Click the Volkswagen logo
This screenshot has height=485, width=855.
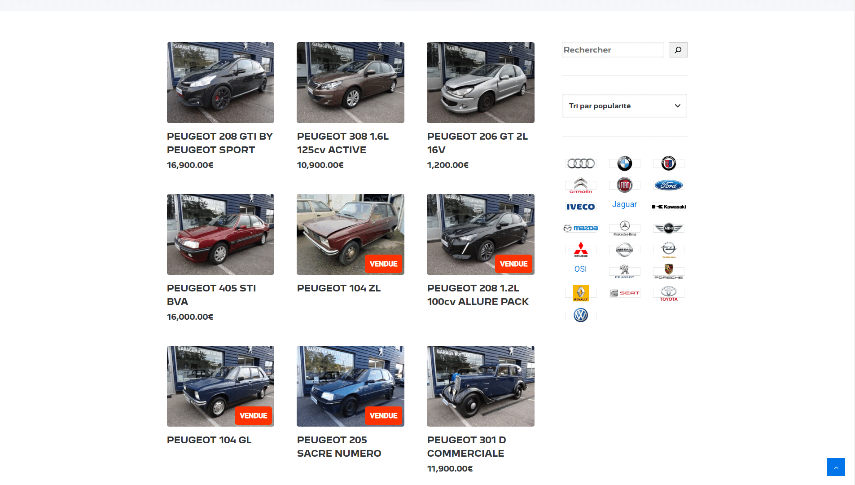pos(580,315)
